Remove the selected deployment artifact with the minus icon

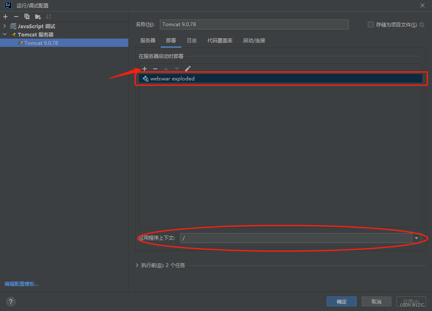(155, 69)
